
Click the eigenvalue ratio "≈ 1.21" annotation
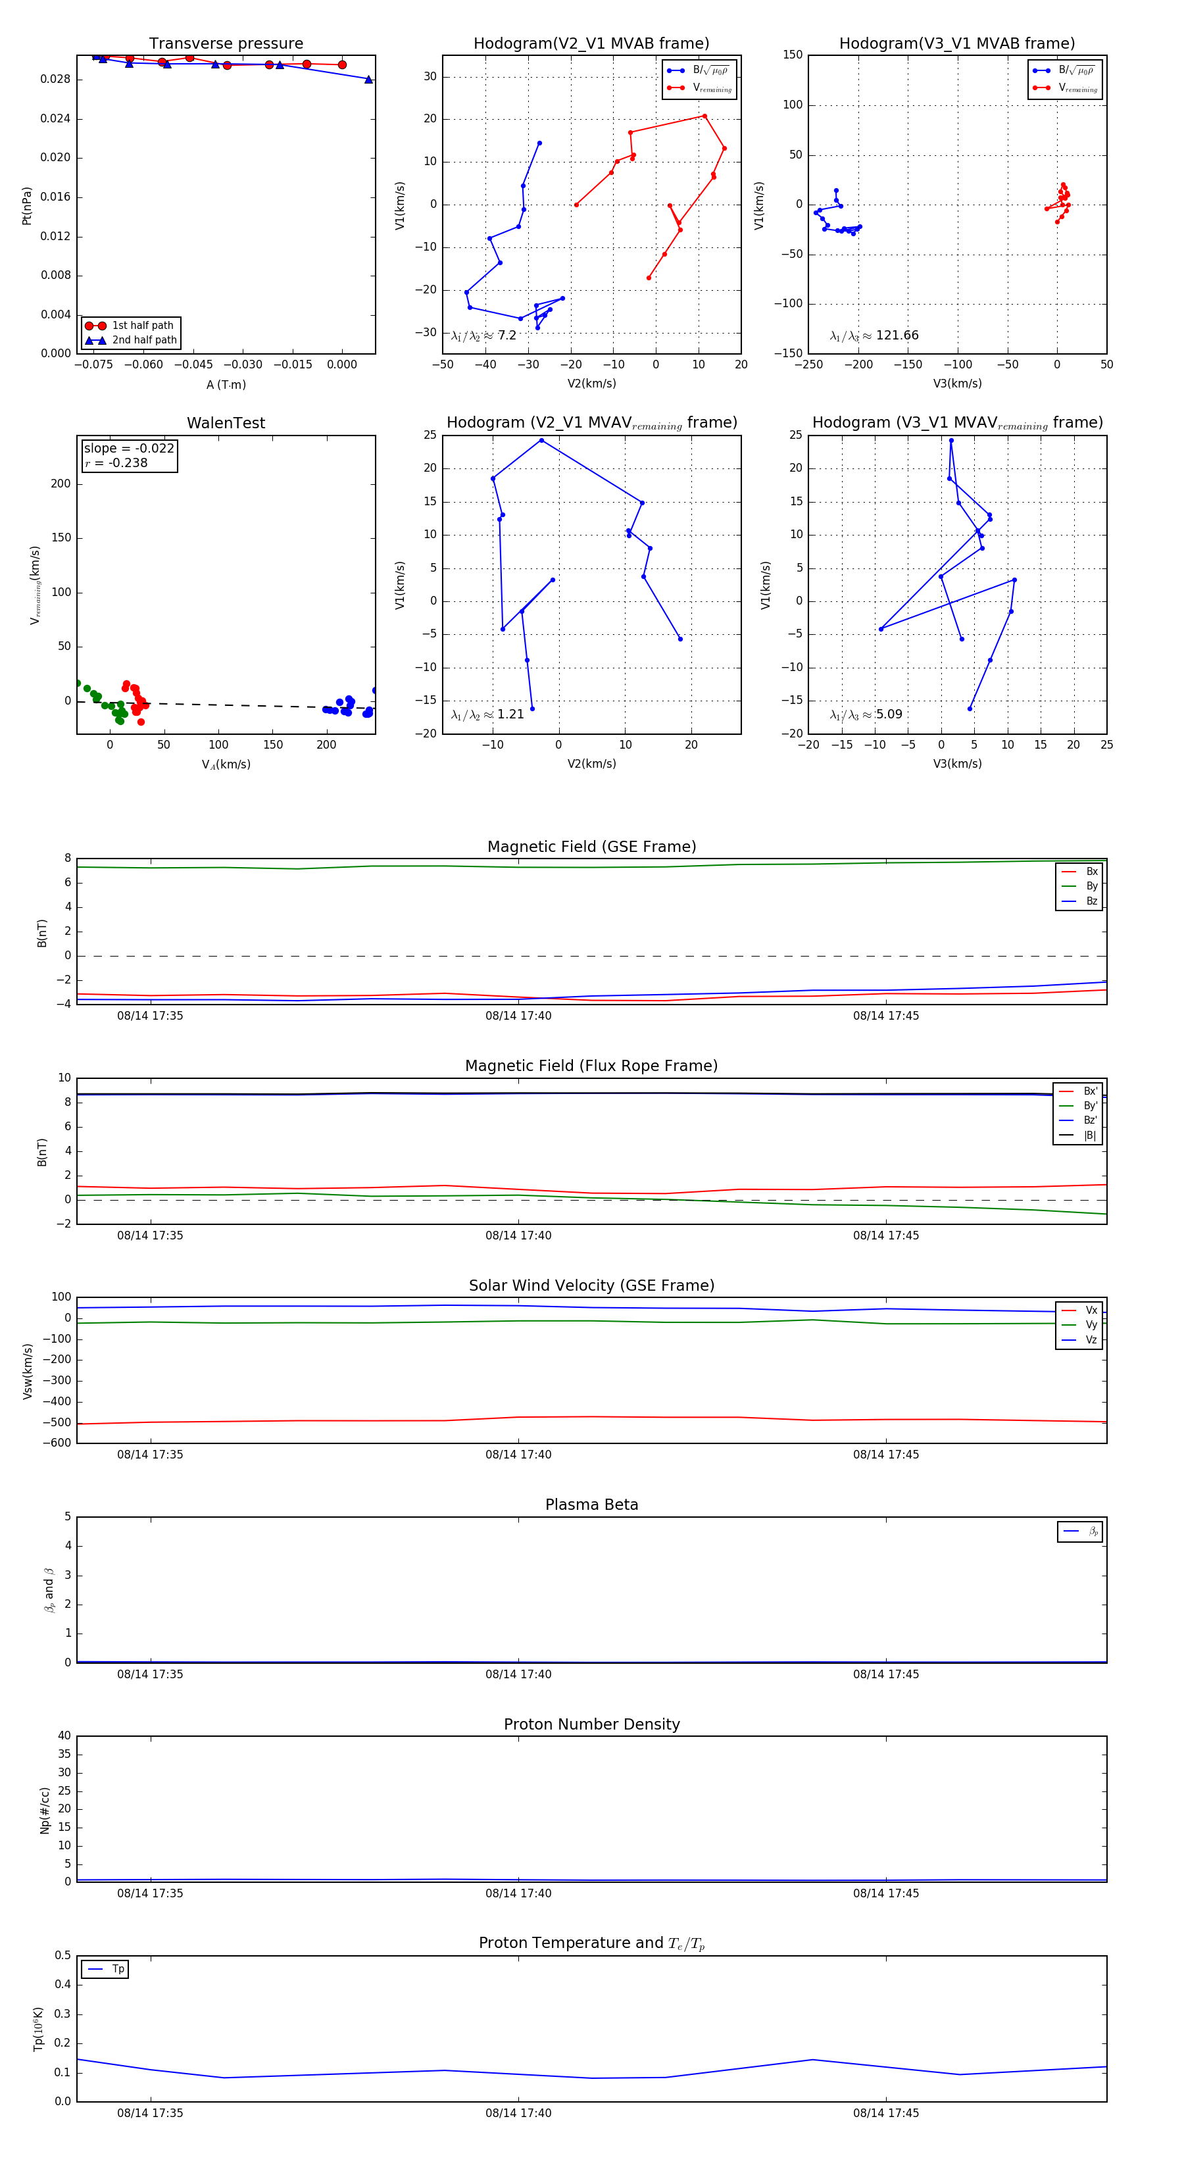[x=487, y=714]
